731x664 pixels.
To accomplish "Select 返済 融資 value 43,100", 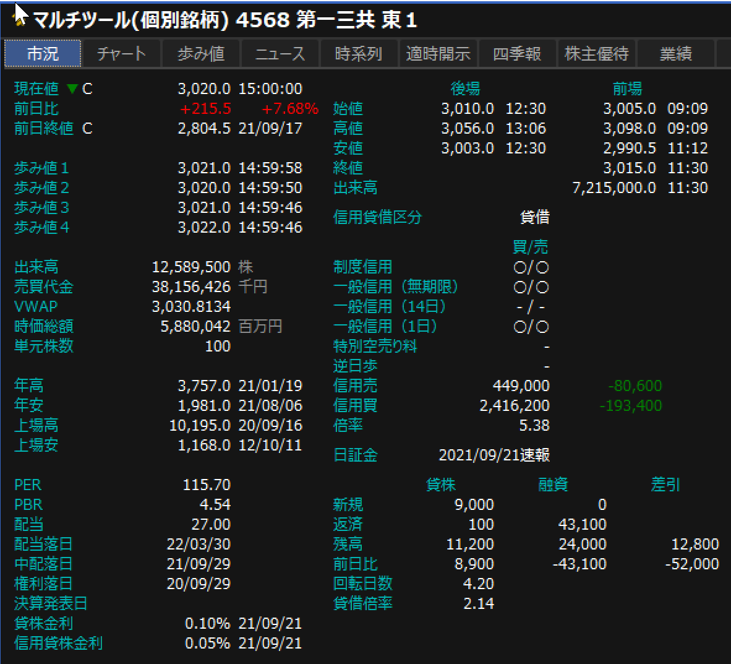I will [x=583, y=525].
